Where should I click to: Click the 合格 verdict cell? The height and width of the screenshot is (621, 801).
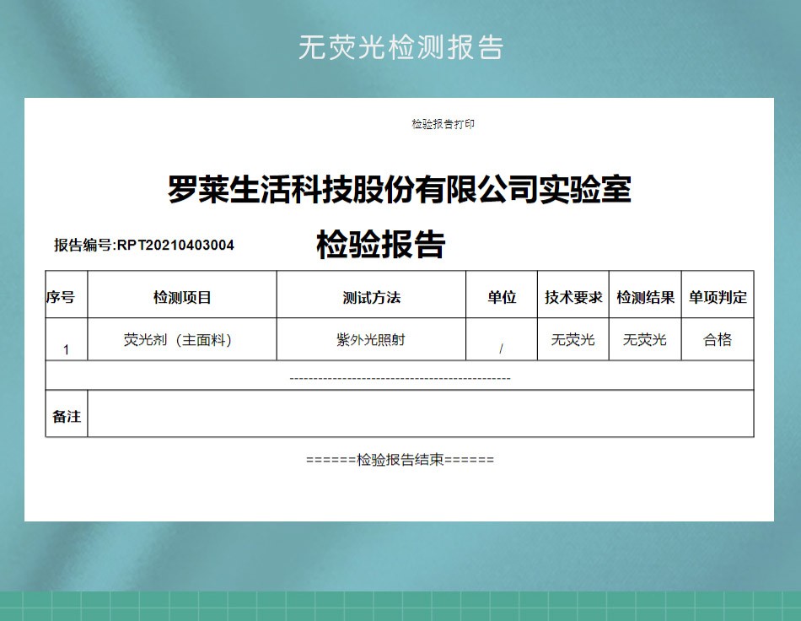click(x=718, y=339)
